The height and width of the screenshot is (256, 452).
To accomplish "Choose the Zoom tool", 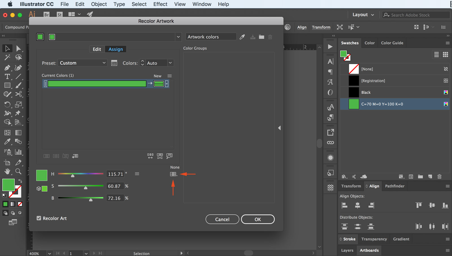I will pyautogui.click(x=18, y=171).
